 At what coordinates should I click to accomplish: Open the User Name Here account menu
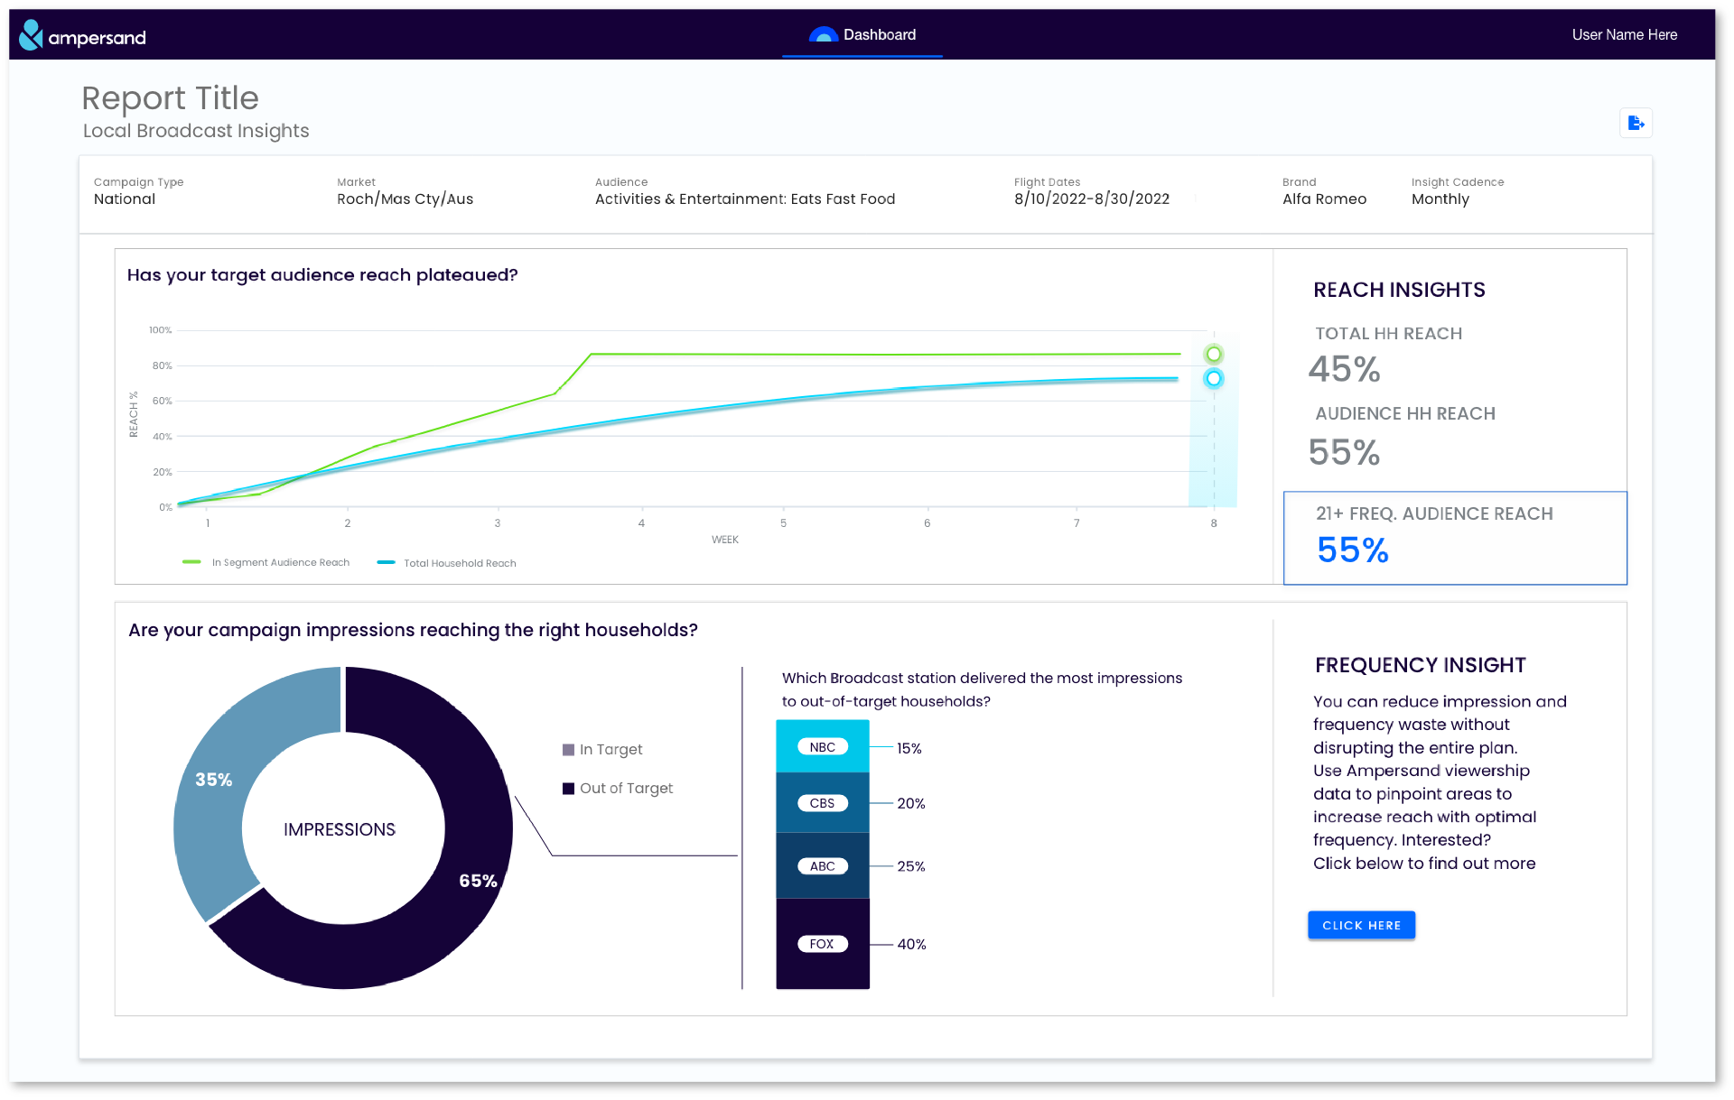coord(1624,35)
